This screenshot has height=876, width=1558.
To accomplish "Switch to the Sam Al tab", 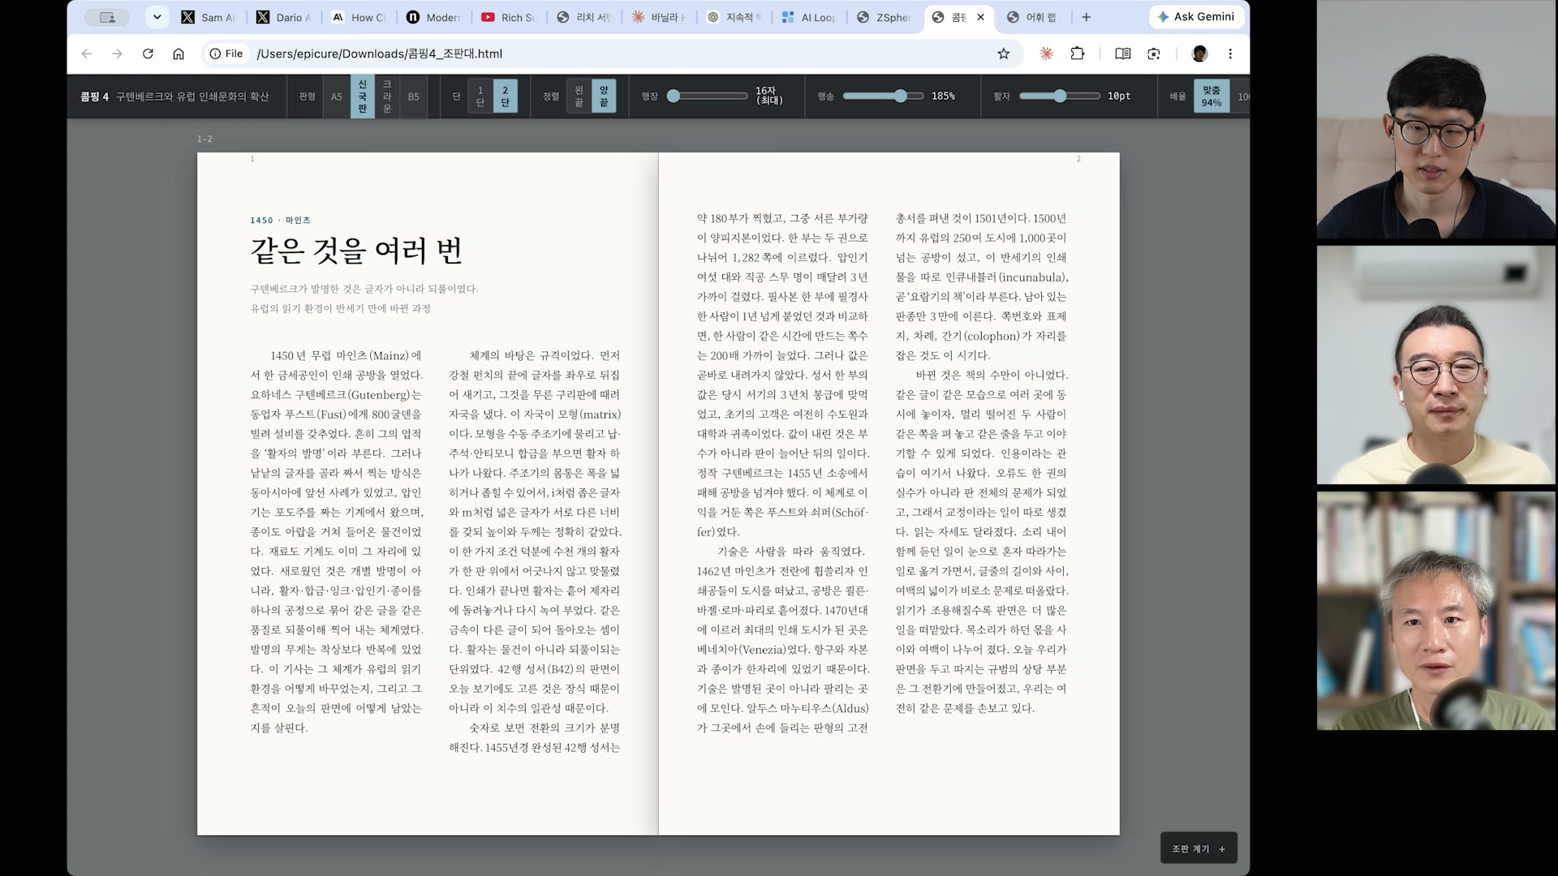I will pos(209,17).
